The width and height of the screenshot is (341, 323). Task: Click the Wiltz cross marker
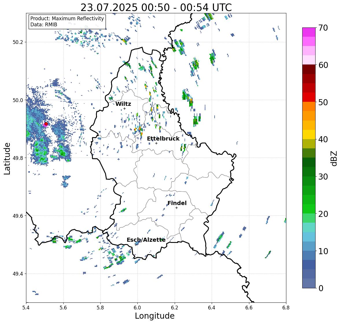coord(124,108)
